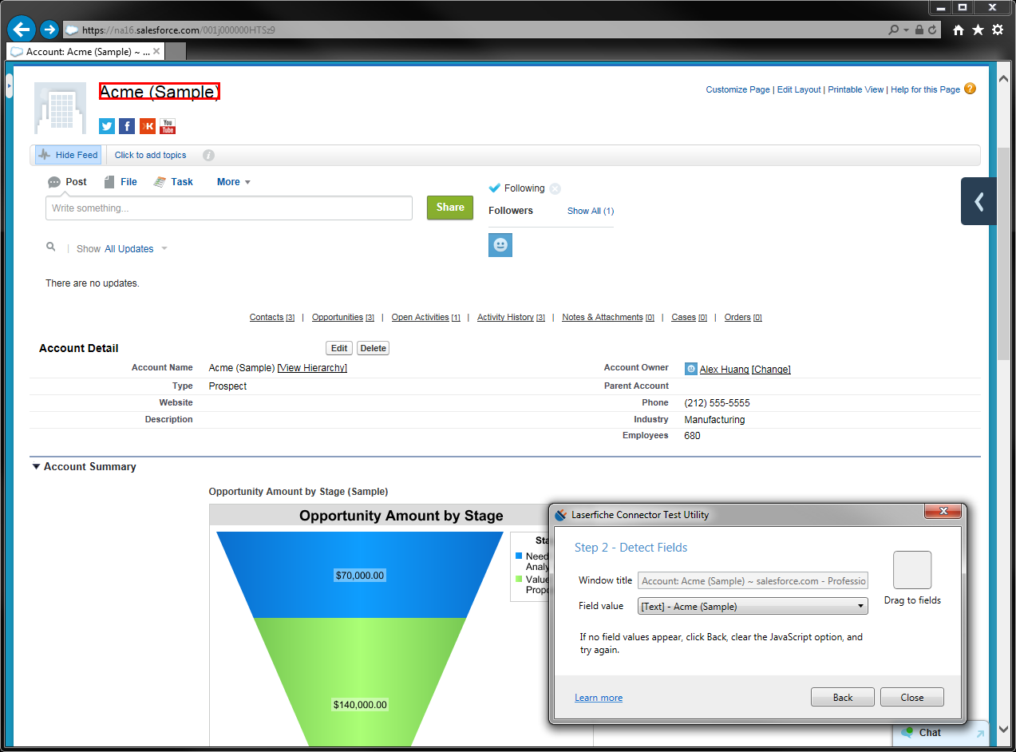Jump to the Opportunities [3] related list
This screenshot has height=752, width=1016.
pyautogui.click(x=343, y=317)
